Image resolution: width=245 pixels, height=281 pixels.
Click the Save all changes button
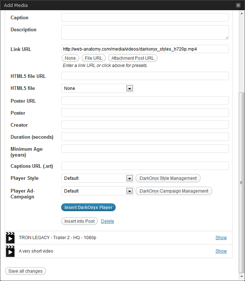pos(26,271)
